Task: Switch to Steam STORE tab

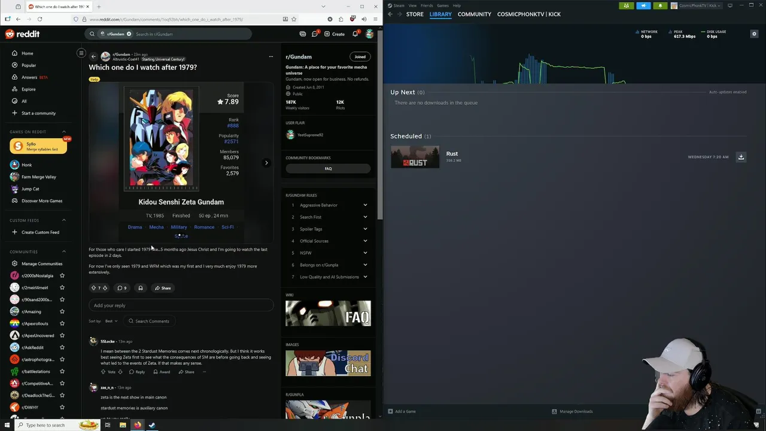Action: point(415,14)
